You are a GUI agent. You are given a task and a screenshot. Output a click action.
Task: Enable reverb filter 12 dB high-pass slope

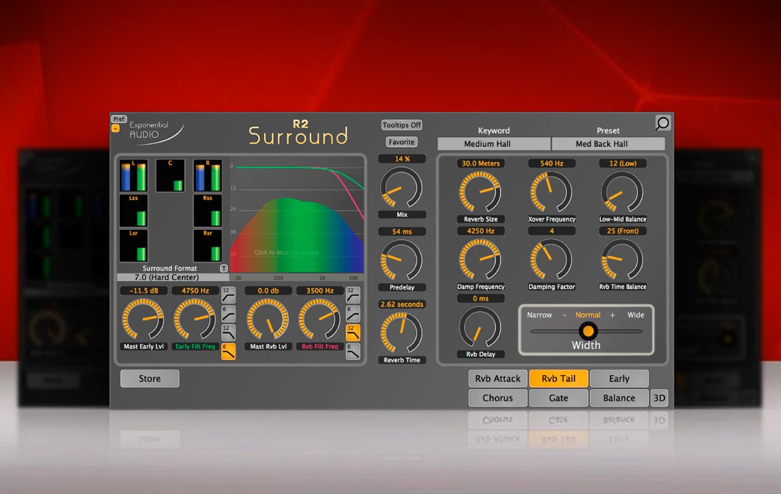pos(353,295)
